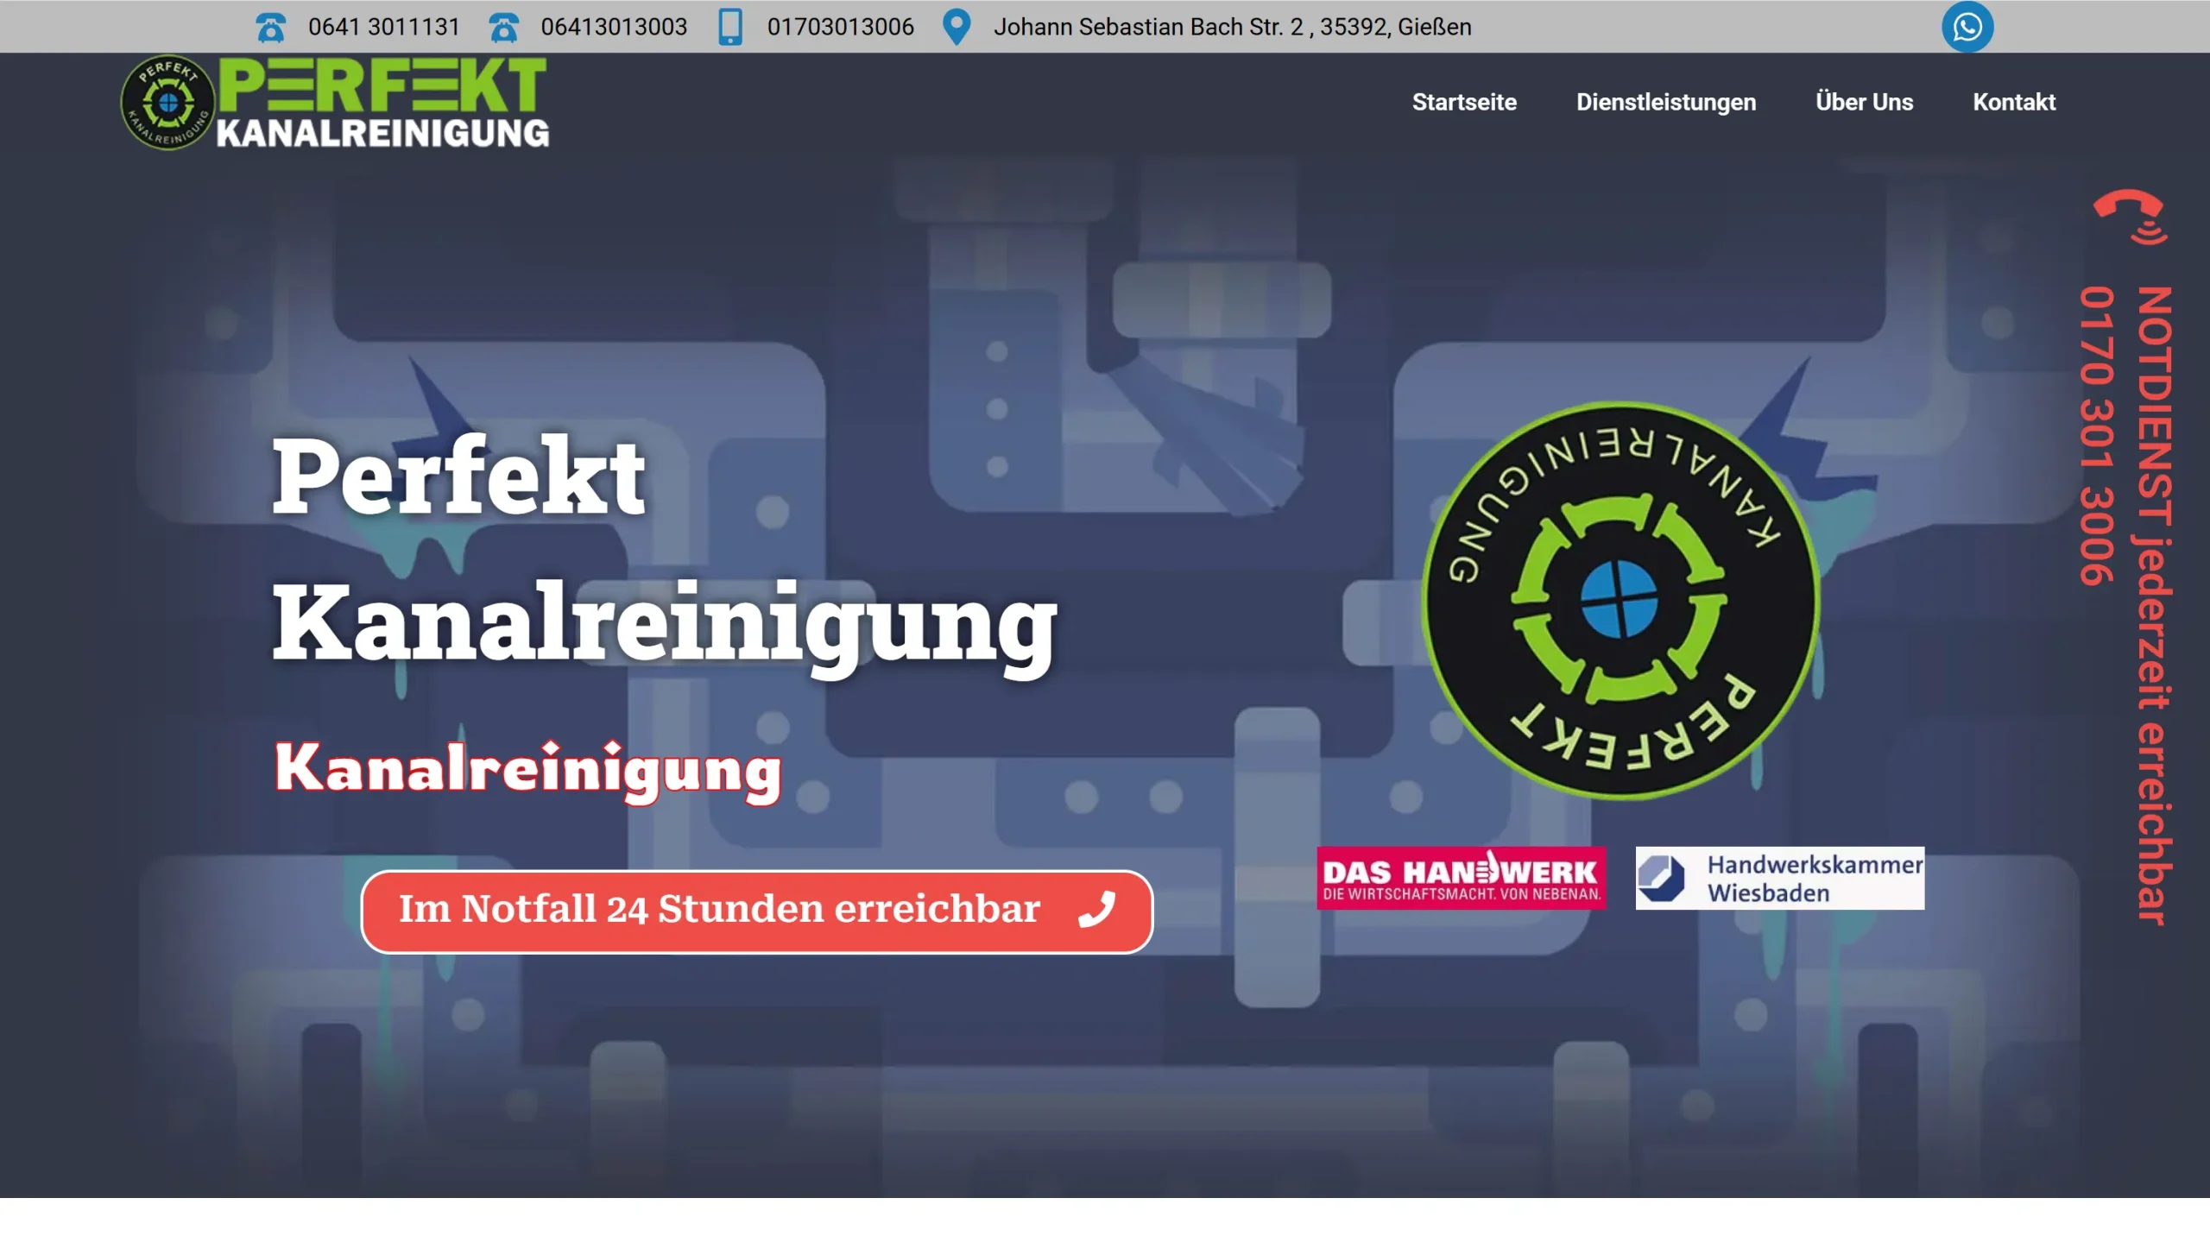The image size is (2210, 1236).
Task: Click the WhatsApp chat icon
Action: tap(1967, 27)
